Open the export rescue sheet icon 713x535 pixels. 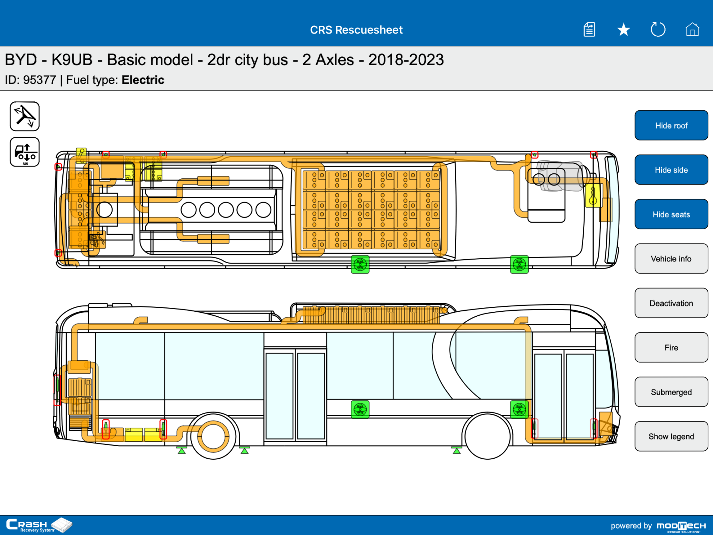pos(589,30)
